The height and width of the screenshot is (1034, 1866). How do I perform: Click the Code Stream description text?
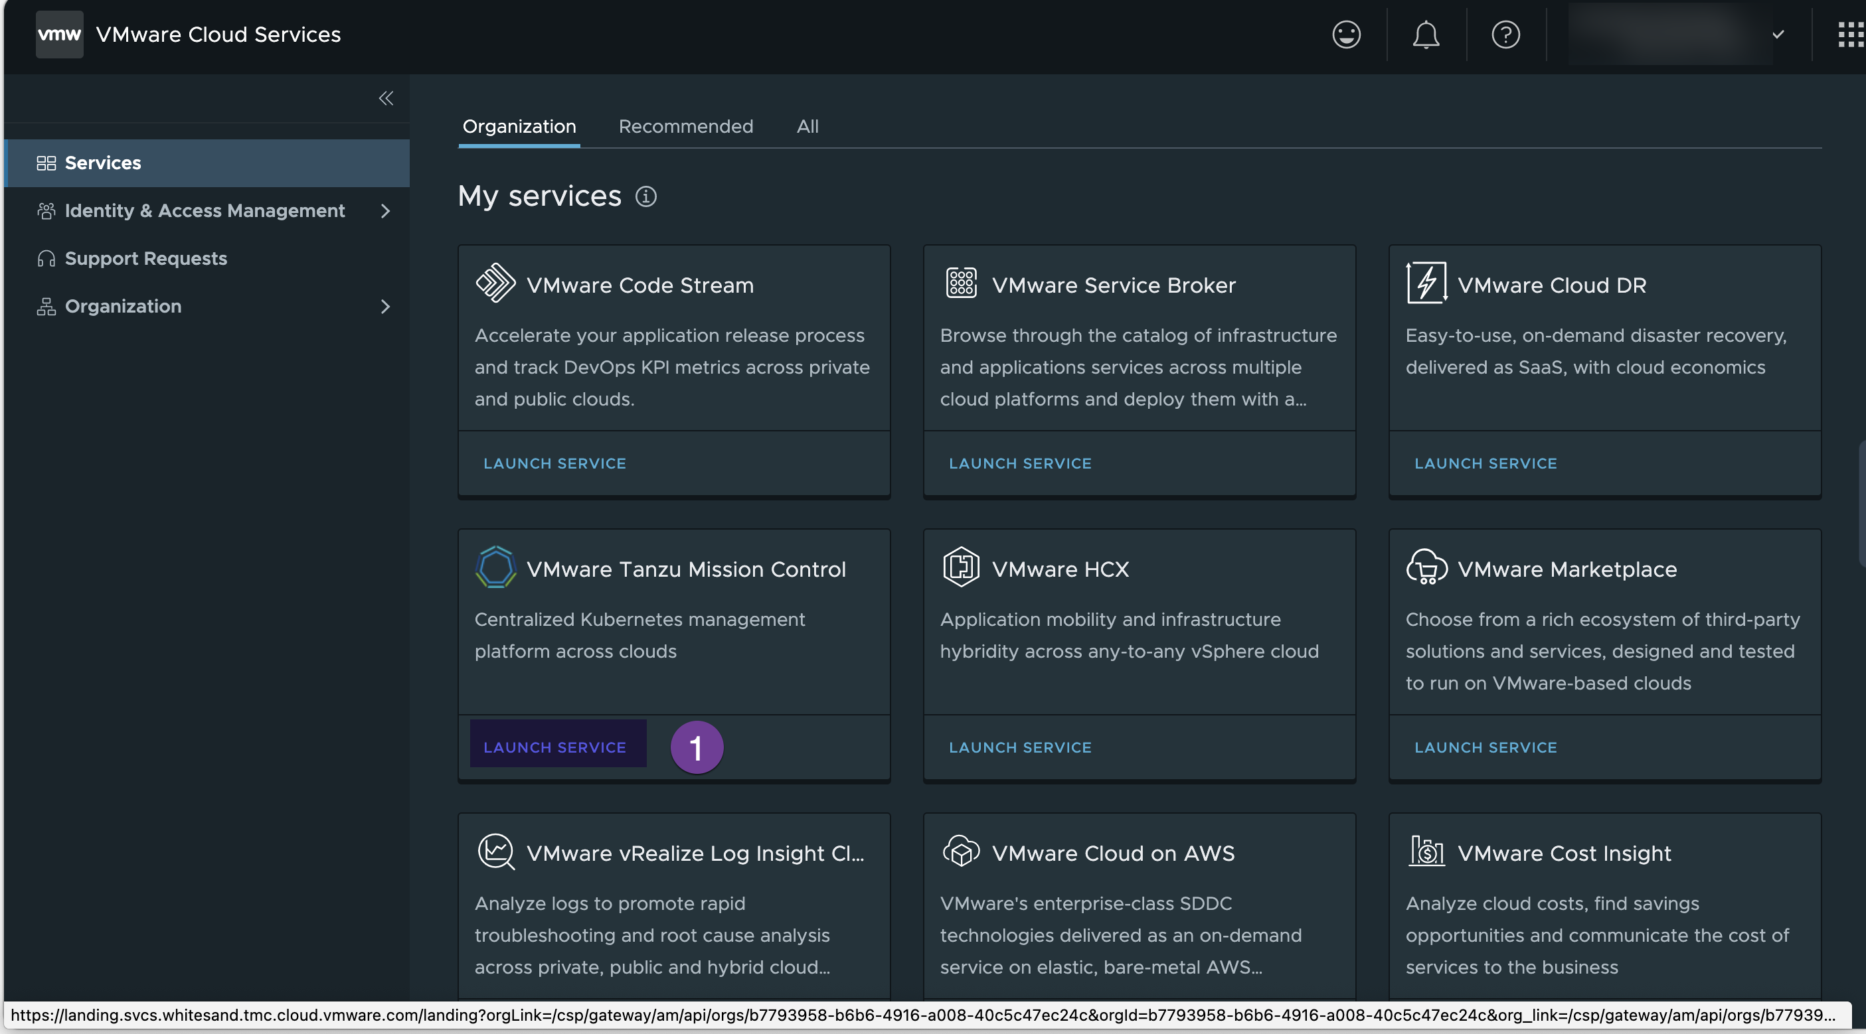(672, 367)
